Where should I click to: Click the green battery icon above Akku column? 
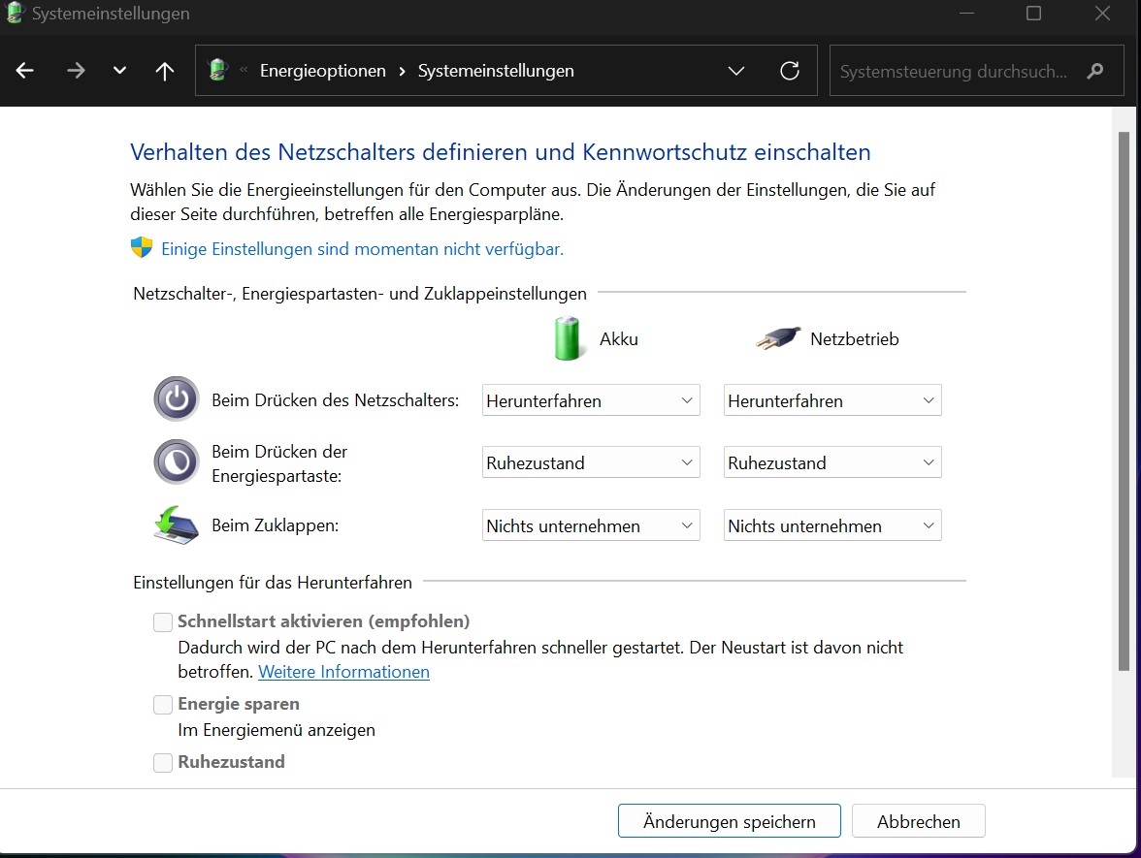pos(568,338)
